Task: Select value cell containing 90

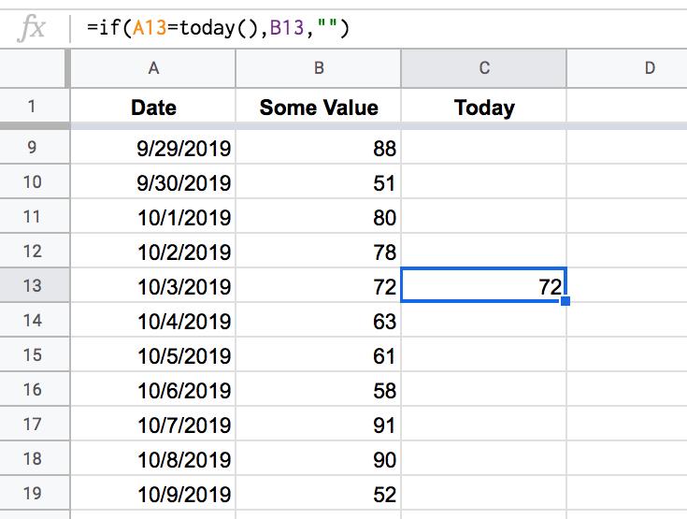Action: pos(319,459)
